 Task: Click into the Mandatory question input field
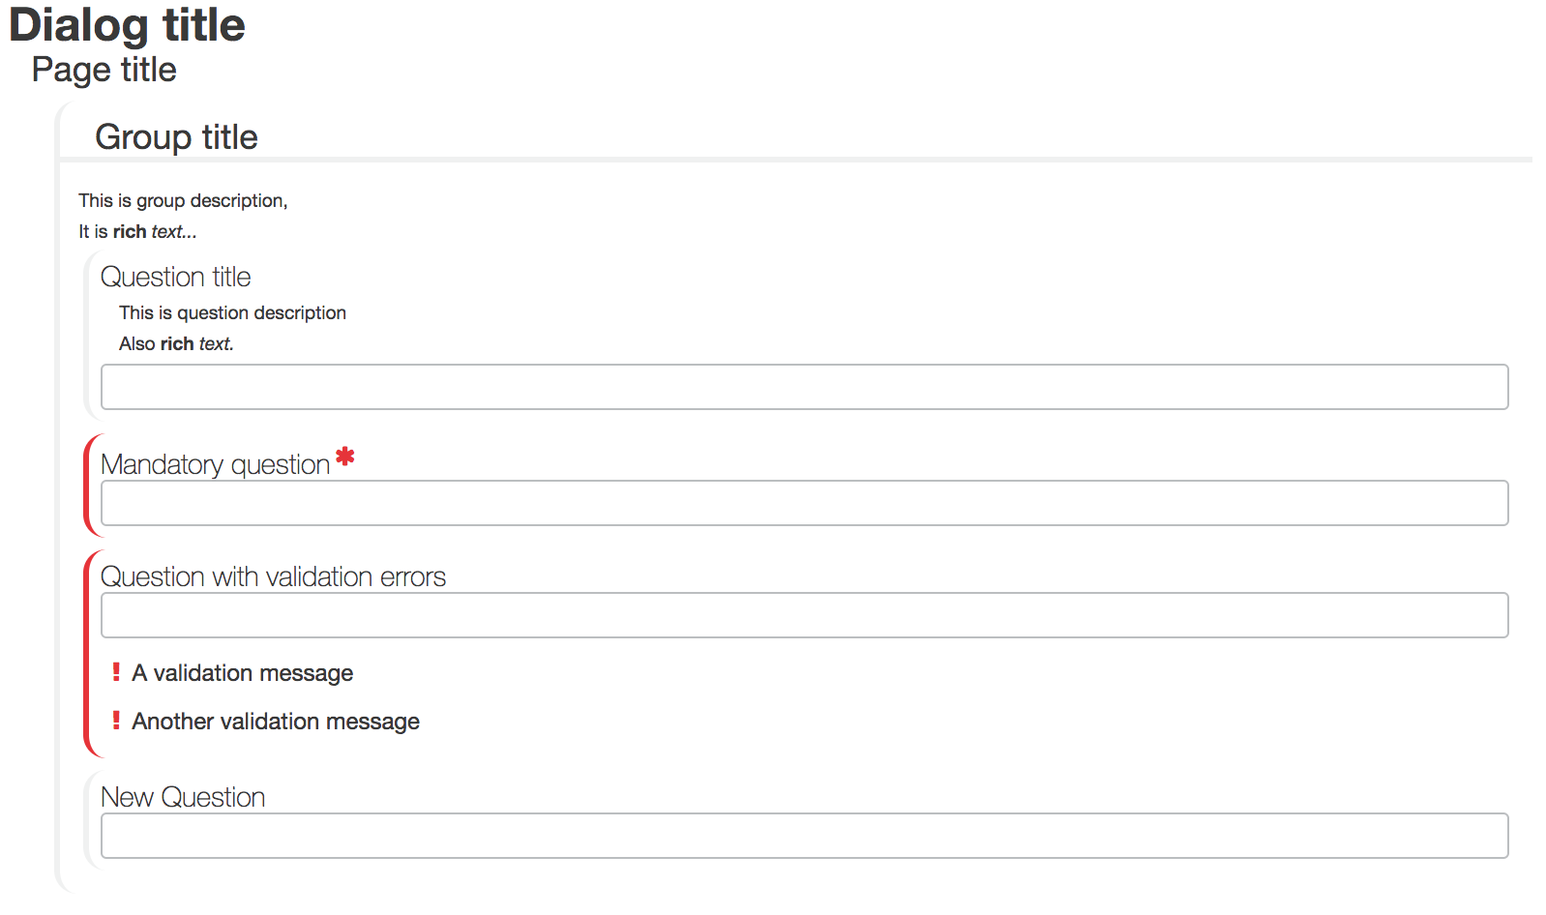click(804, 503)
